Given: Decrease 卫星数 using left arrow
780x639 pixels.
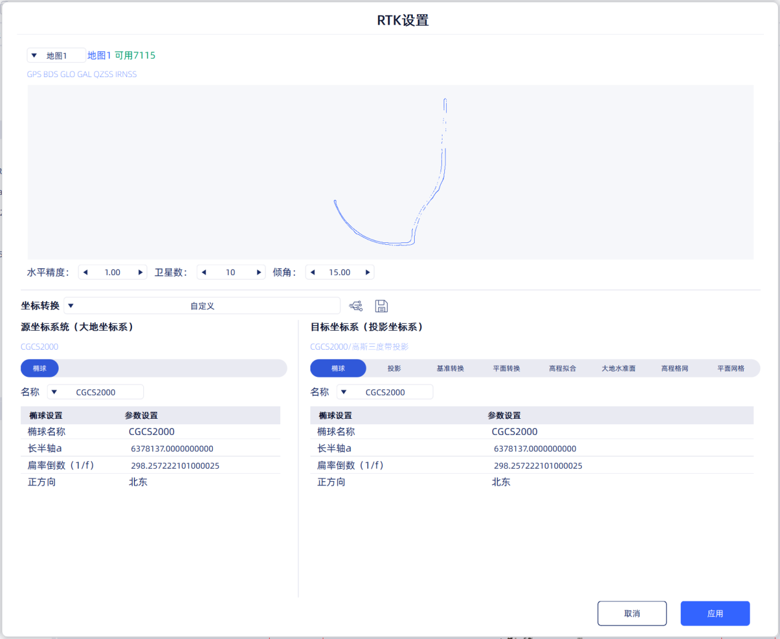Looking at the screenshot, I should click(204, 273).
